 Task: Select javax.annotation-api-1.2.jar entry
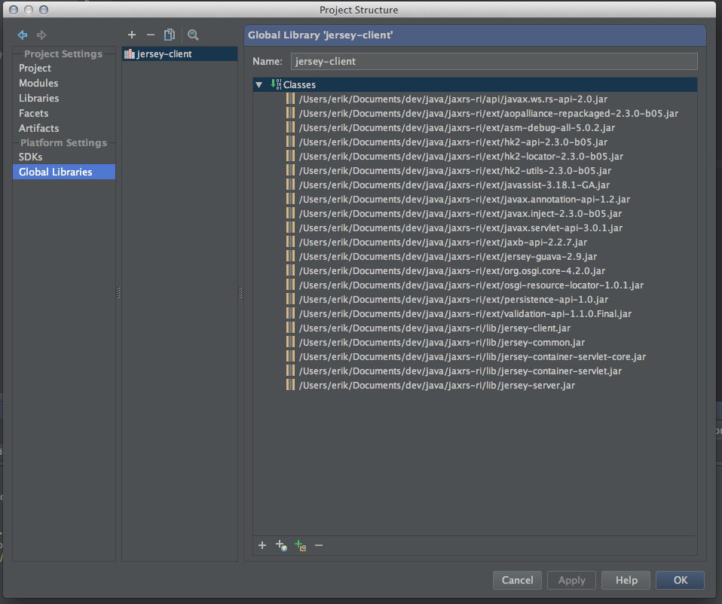point(464,199)
